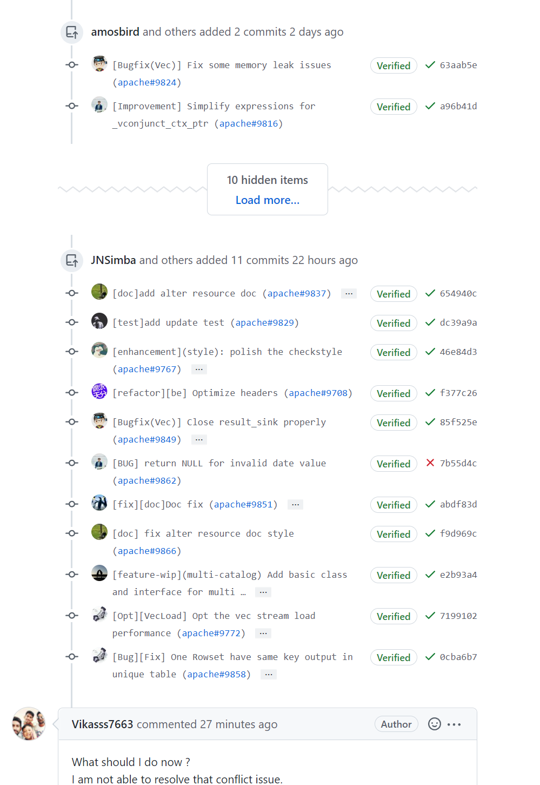Expand commit message for Doc fix apache#9851
Image resolution: width=540 pixels, height=785 pixels.
coord(295,505)
